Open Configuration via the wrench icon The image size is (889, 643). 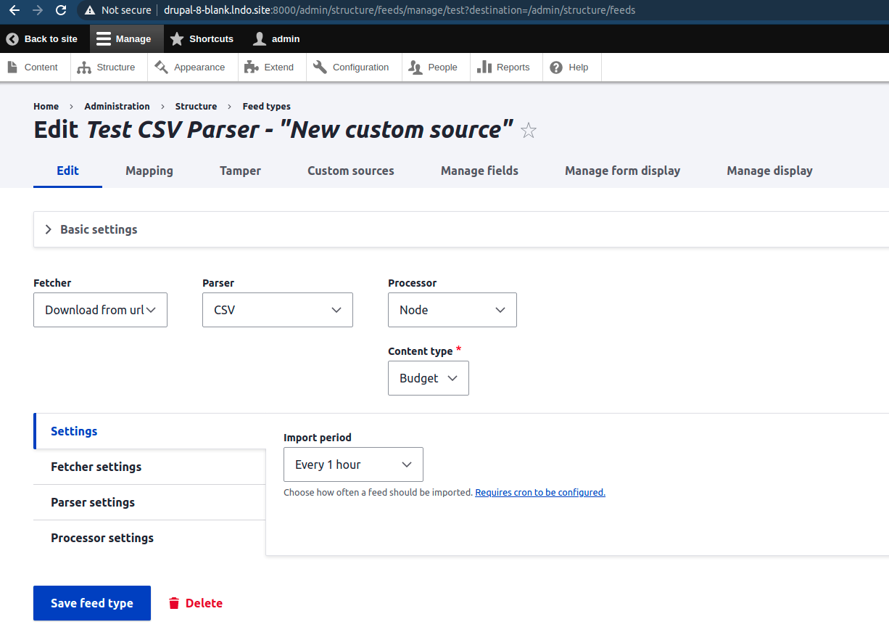[321, 67]
